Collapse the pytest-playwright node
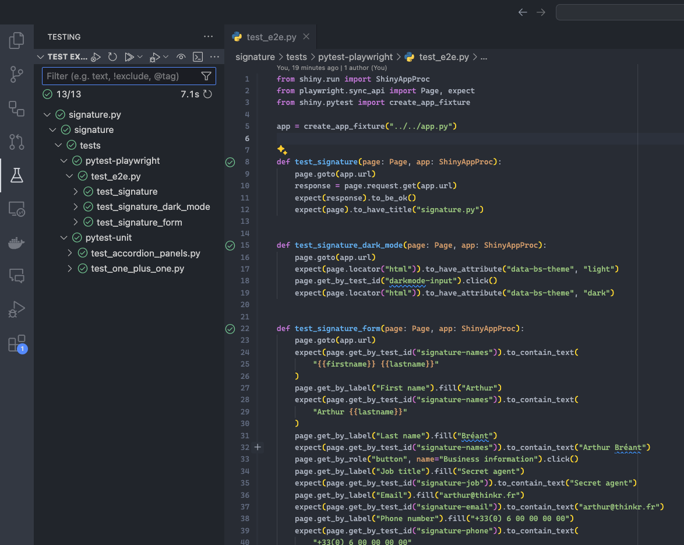The height and width of the screenshot is (545, 684). tap(64, 161)
